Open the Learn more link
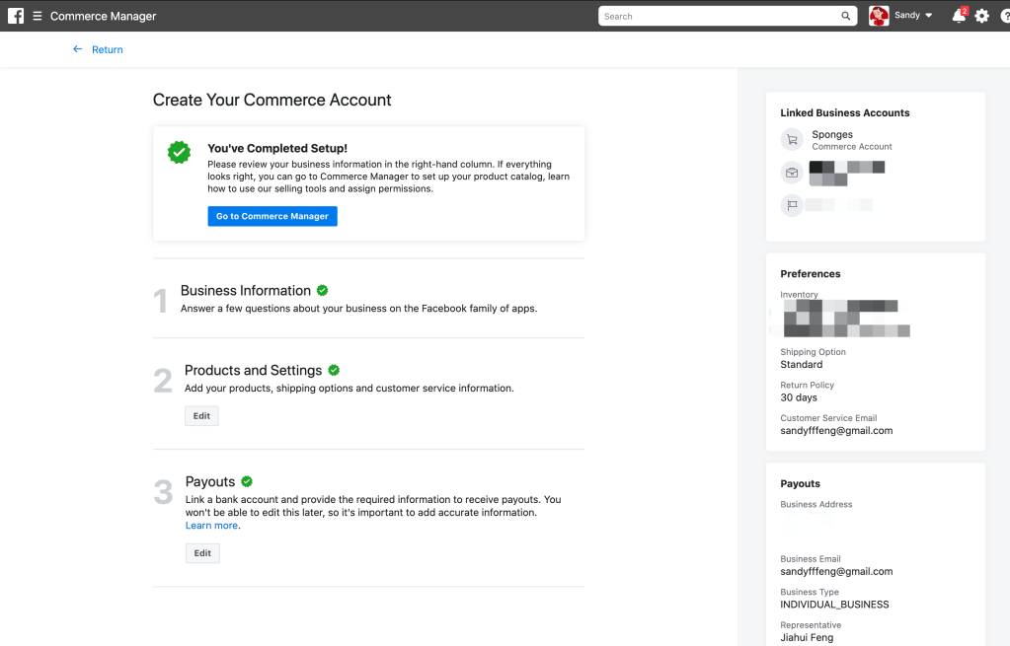The image size is (1010, 646). pos(211,526)
